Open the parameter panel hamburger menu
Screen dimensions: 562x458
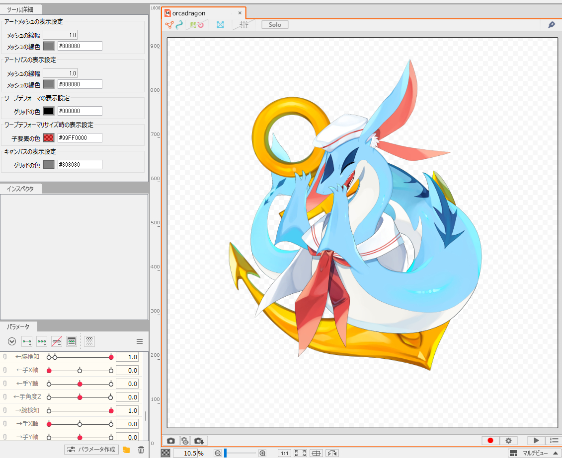point(140,341)
